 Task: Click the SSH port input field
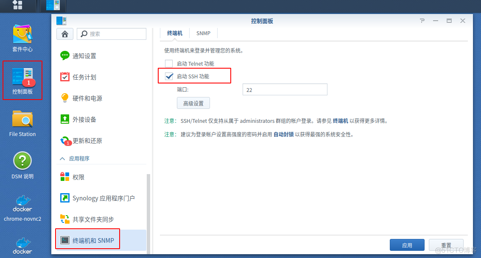tap(284, 89)
